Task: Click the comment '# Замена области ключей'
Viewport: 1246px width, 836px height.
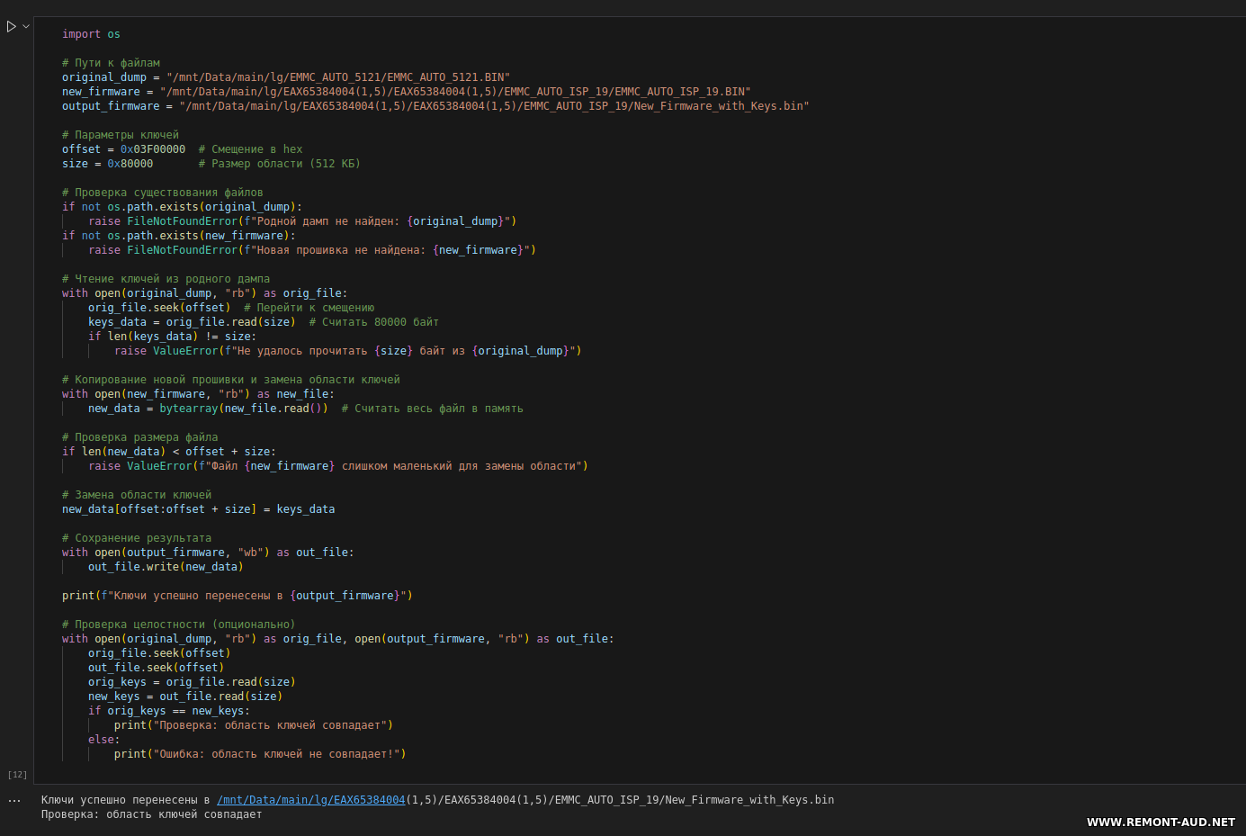Action: [137, 495]
